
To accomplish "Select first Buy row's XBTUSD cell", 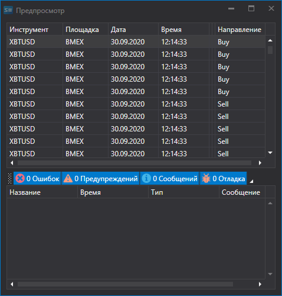I will tap(35, 42).
